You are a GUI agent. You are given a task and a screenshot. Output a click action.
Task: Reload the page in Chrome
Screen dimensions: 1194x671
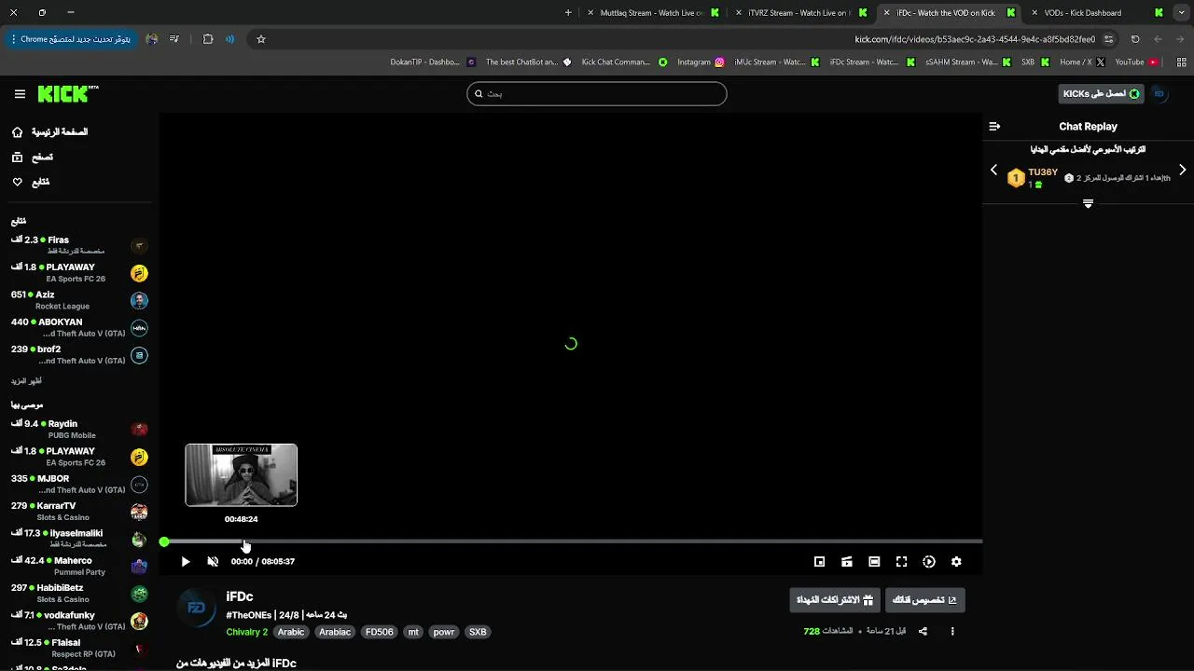pyautogui.click(x=1135, y=39)
